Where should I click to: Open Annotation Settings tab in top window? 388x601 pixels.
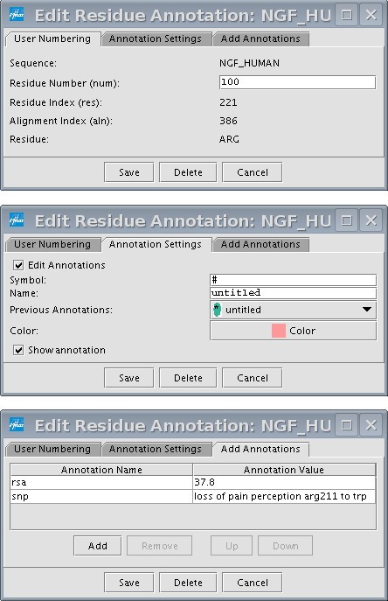coord(156,39)
